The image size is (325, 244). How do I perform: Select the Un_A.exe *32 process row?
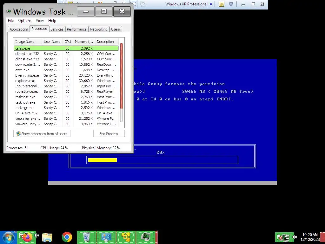(x=66, y=113)
